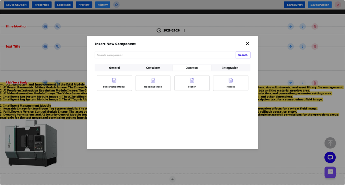Click the '2. Intelligent Management Module' text line
The image size is (345, 185).
click(26, 105)
